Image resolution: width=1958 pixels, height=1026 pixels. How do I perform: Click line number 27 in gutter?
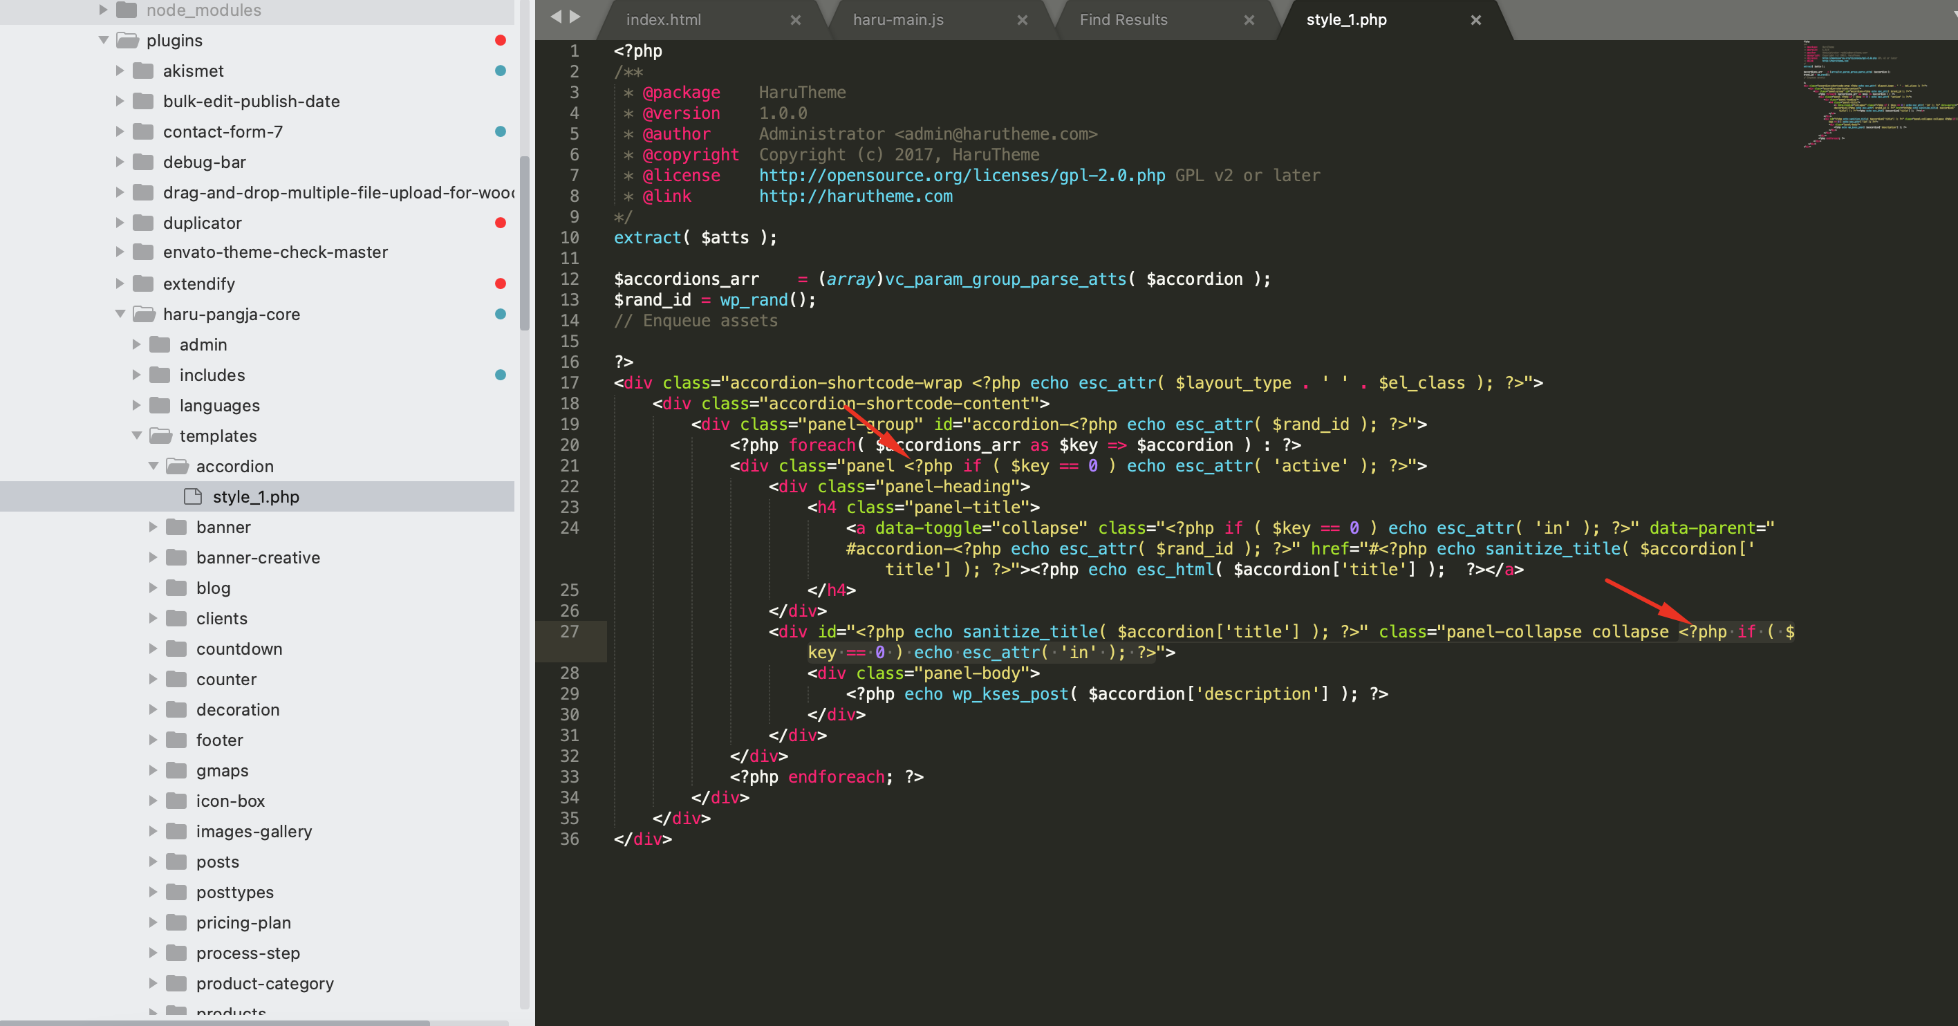pyautogui.click(x=569, y=631)
